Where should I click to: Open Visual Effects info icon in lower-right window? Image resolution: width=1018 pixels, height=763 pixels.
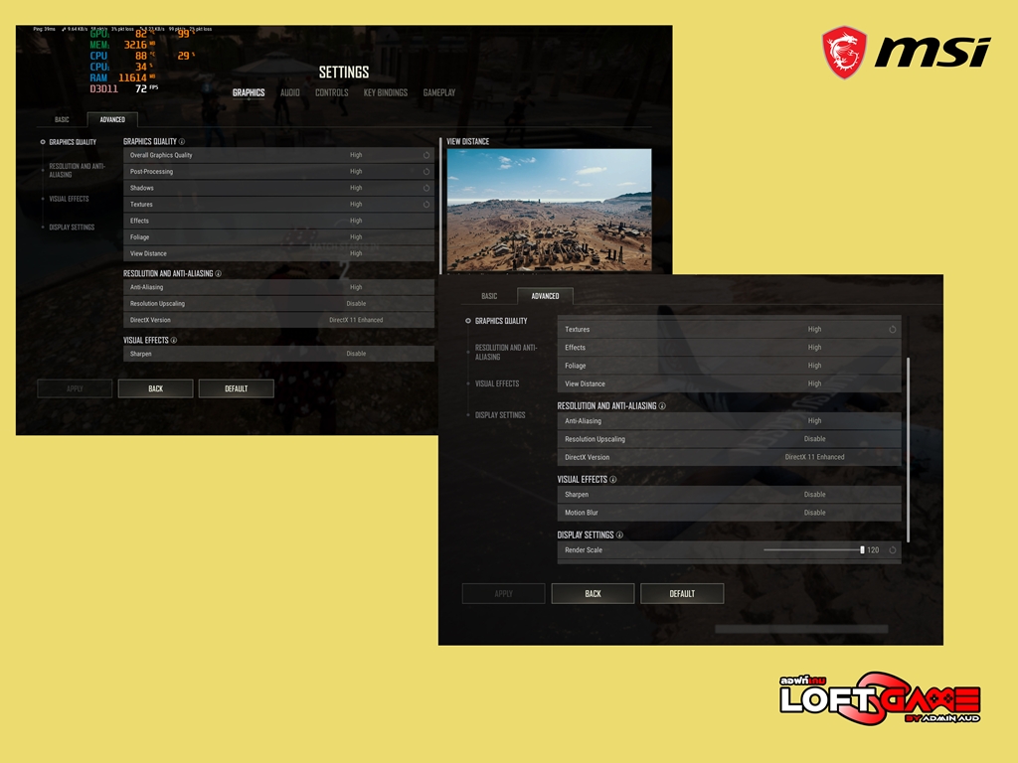[612, 480]
